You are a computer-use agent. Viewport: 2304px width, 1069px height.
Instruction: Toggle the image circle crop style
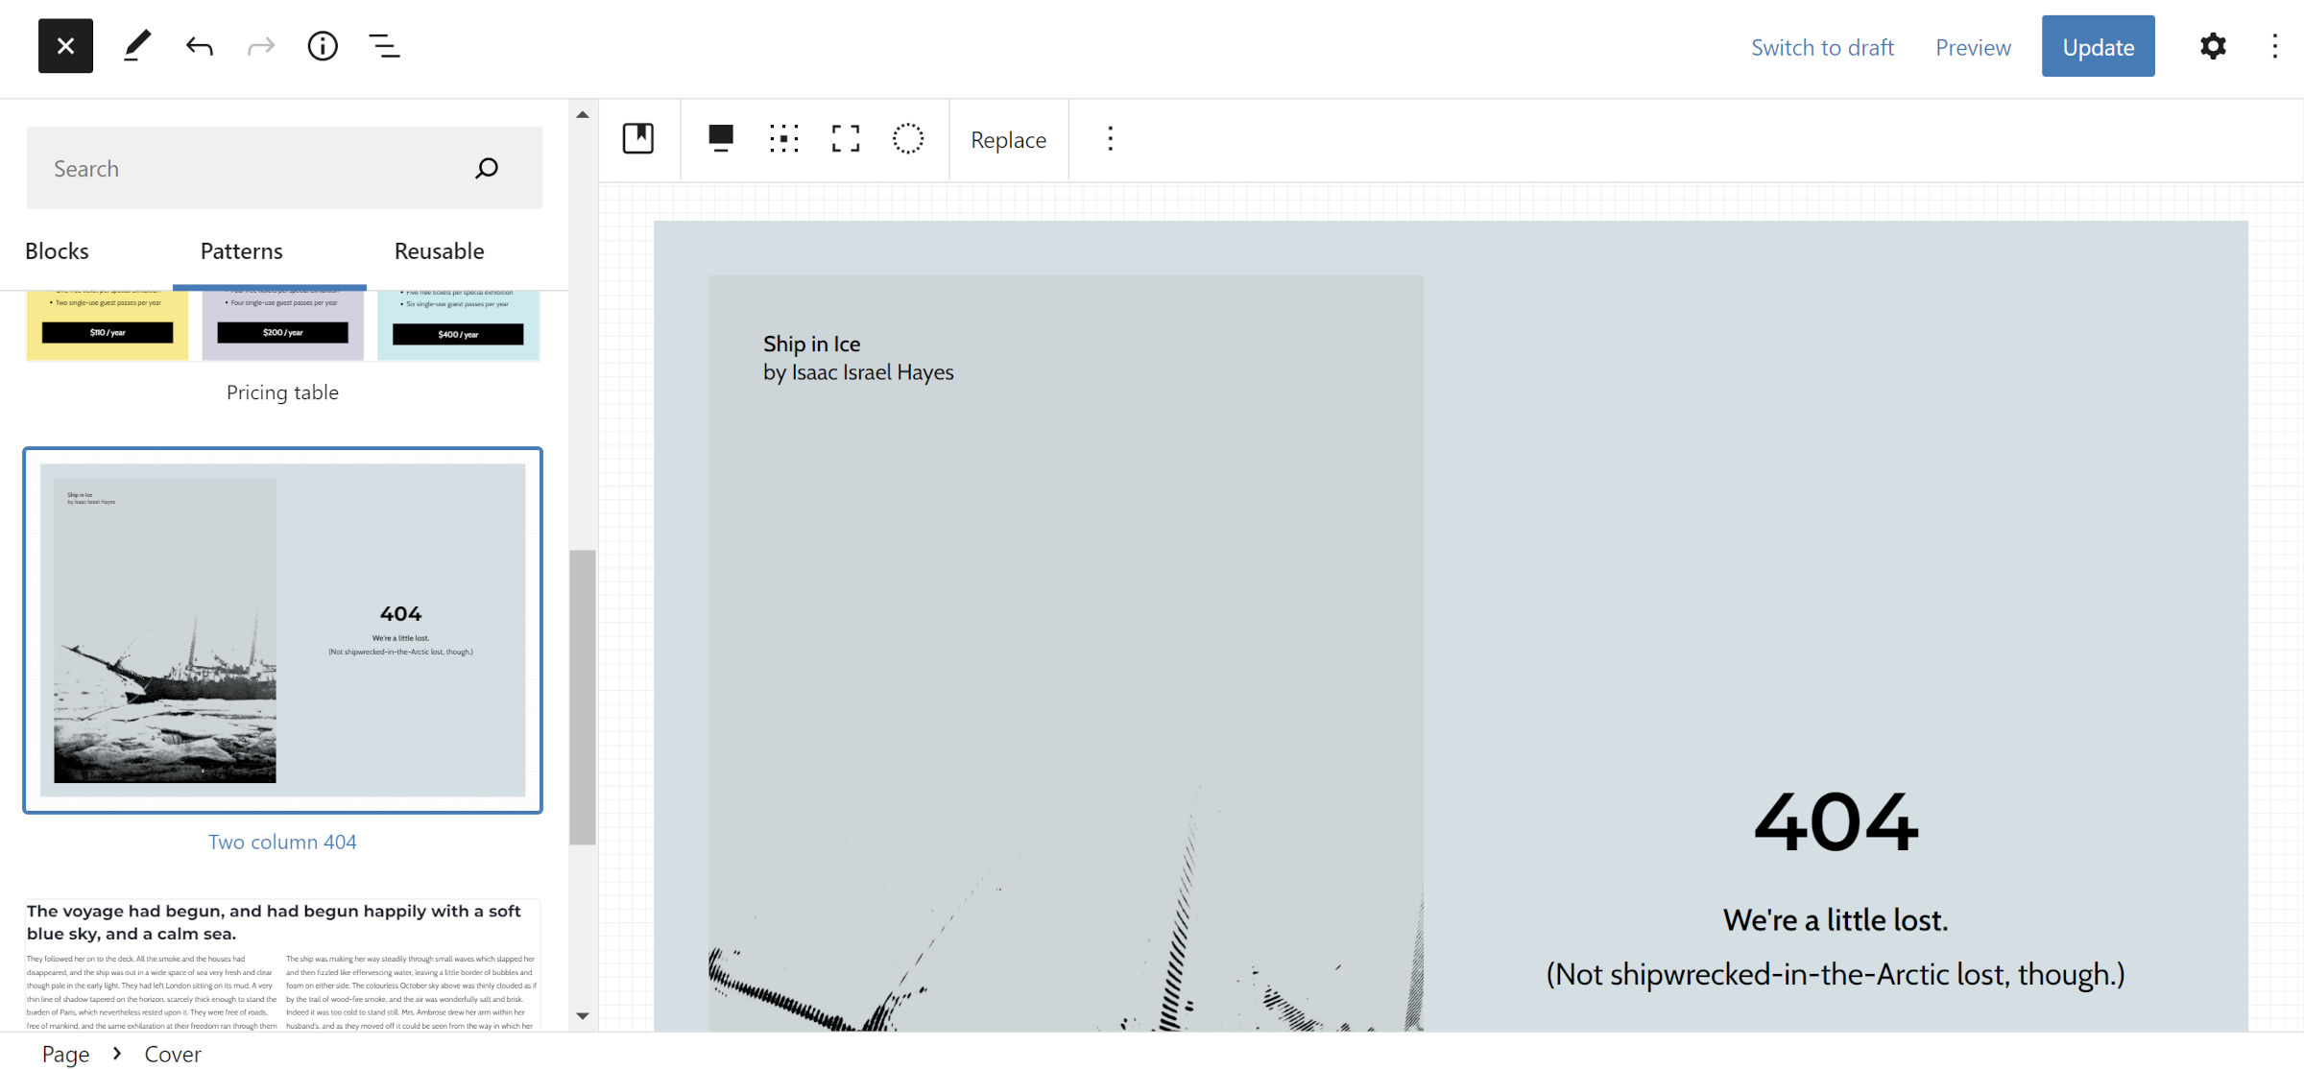click(x=908, y=139)
